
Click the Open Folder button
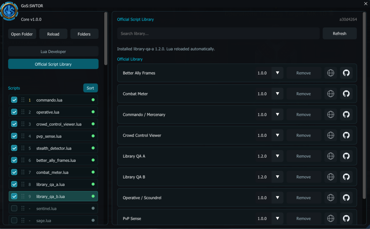click(22, 34)
